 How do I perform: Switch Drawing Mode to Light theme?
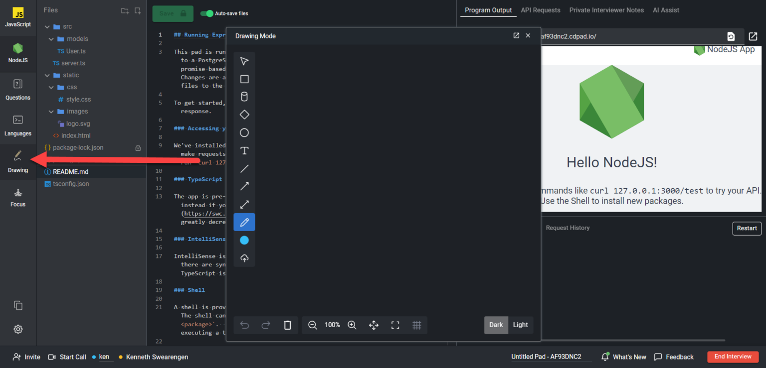coord(520,325)
